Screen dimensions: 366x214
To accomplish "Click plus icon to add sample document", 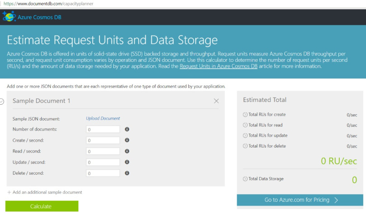I will 9,192.
